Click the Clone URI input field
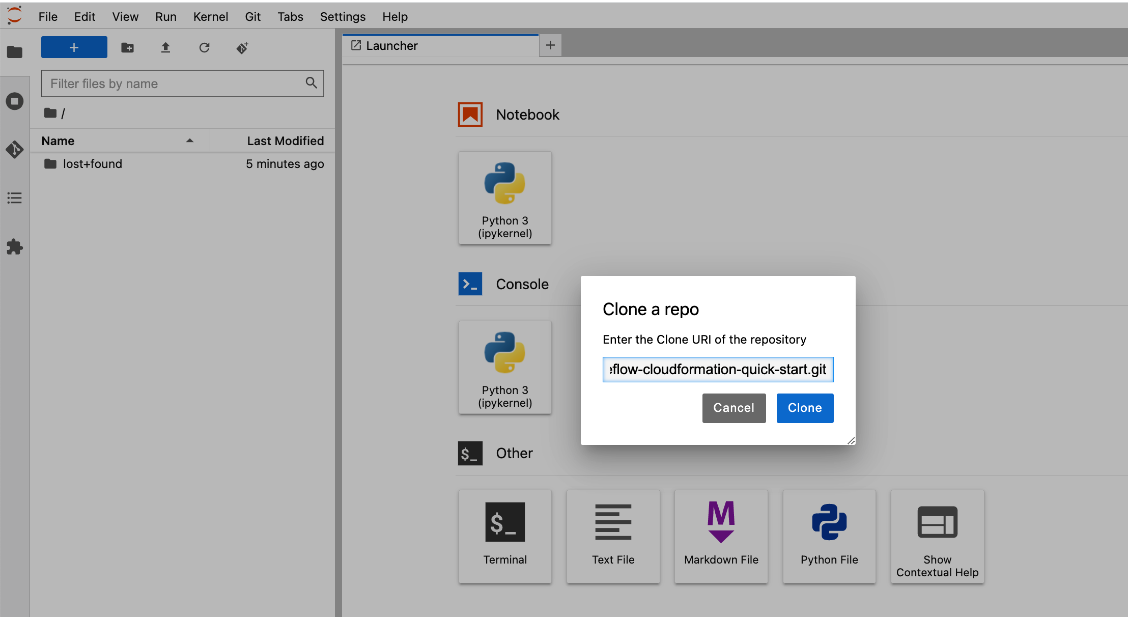 718,370
